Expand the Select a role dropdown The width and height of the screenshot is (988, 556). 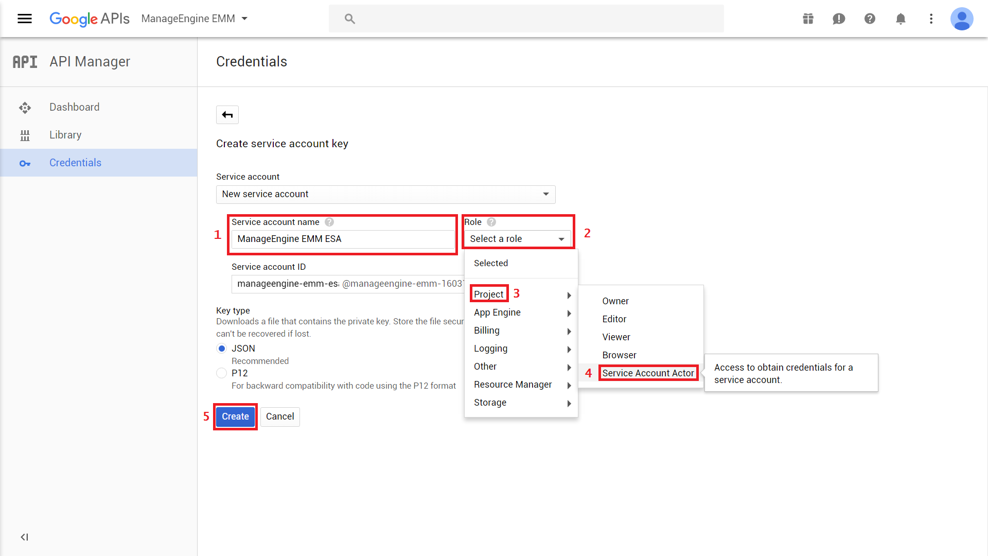pyautogui.click(x=517, y=239)
